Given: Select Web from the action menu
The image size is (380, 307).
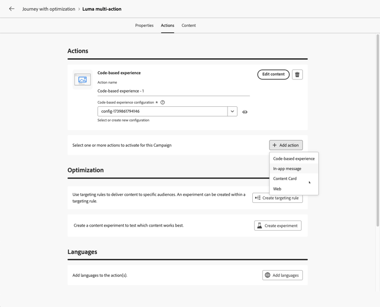Looking at the screenshot, I should [277, 189].
